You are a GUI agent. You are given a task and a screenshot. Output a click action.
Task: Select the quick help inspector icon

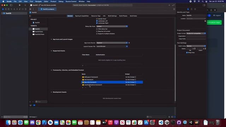tap(195, 9)
